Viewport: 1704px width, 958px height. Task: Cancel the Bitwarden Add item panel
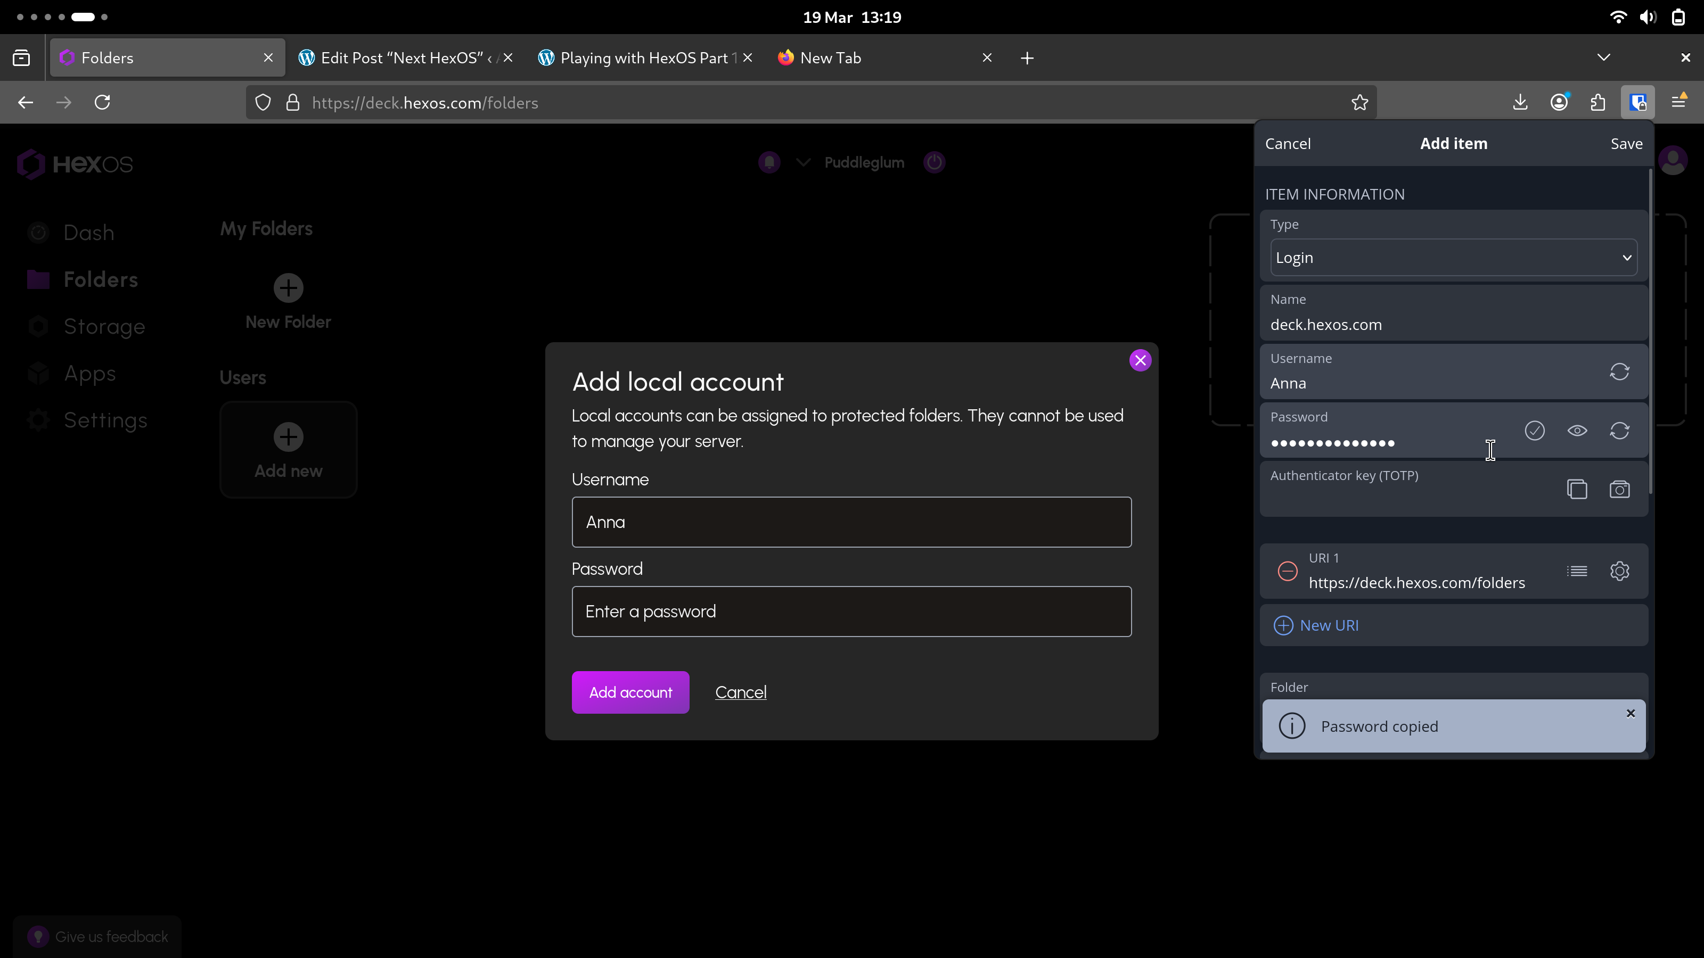pyautogui.click(x=1287, y=144)
